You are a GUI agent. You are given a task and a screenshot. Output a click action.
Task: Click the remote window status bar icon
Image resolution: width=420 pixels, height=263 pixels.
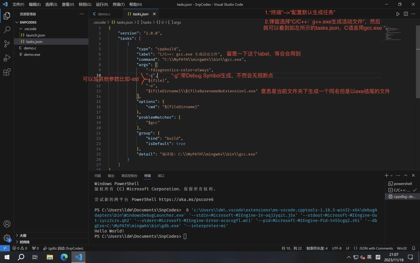coord(5,248)
